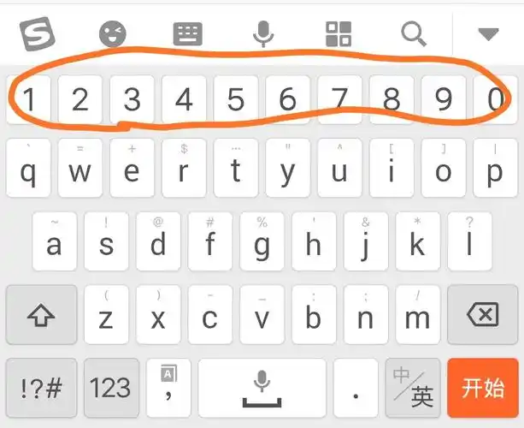This screenshot has width=524, height=428.
Task: Tap the backspace delete key
Action: click(x=483, y=314)
